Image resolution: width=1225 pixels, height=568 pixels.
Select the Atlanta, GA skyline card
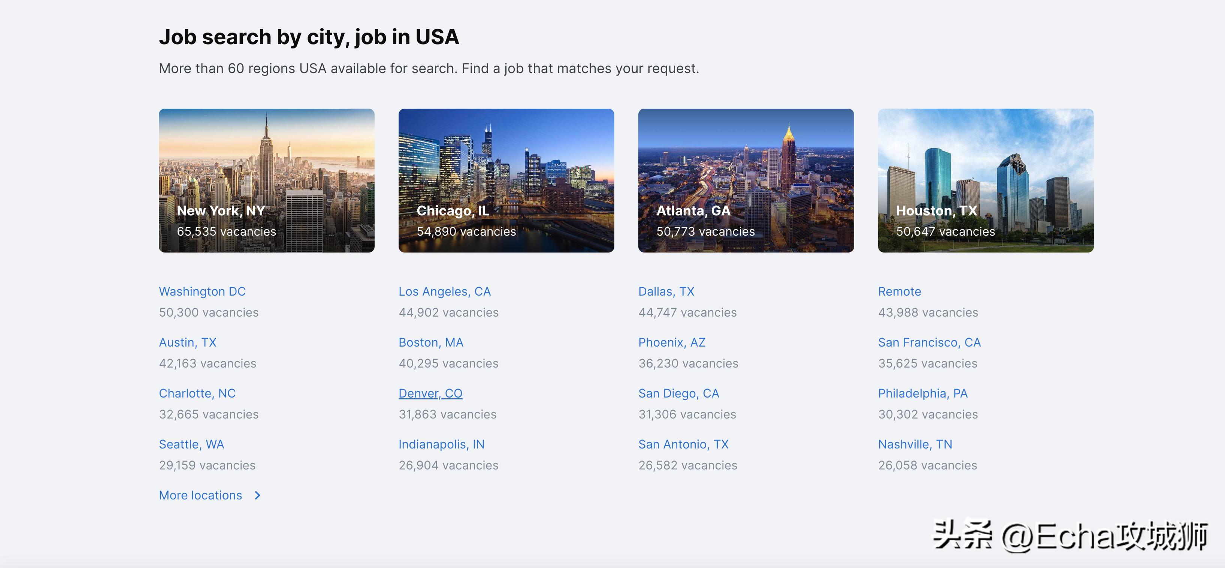[745, 180]
